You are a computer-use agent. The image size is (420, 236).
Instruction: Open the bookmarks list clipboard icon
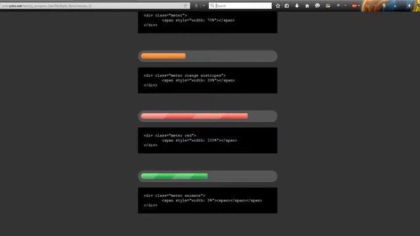287,6
